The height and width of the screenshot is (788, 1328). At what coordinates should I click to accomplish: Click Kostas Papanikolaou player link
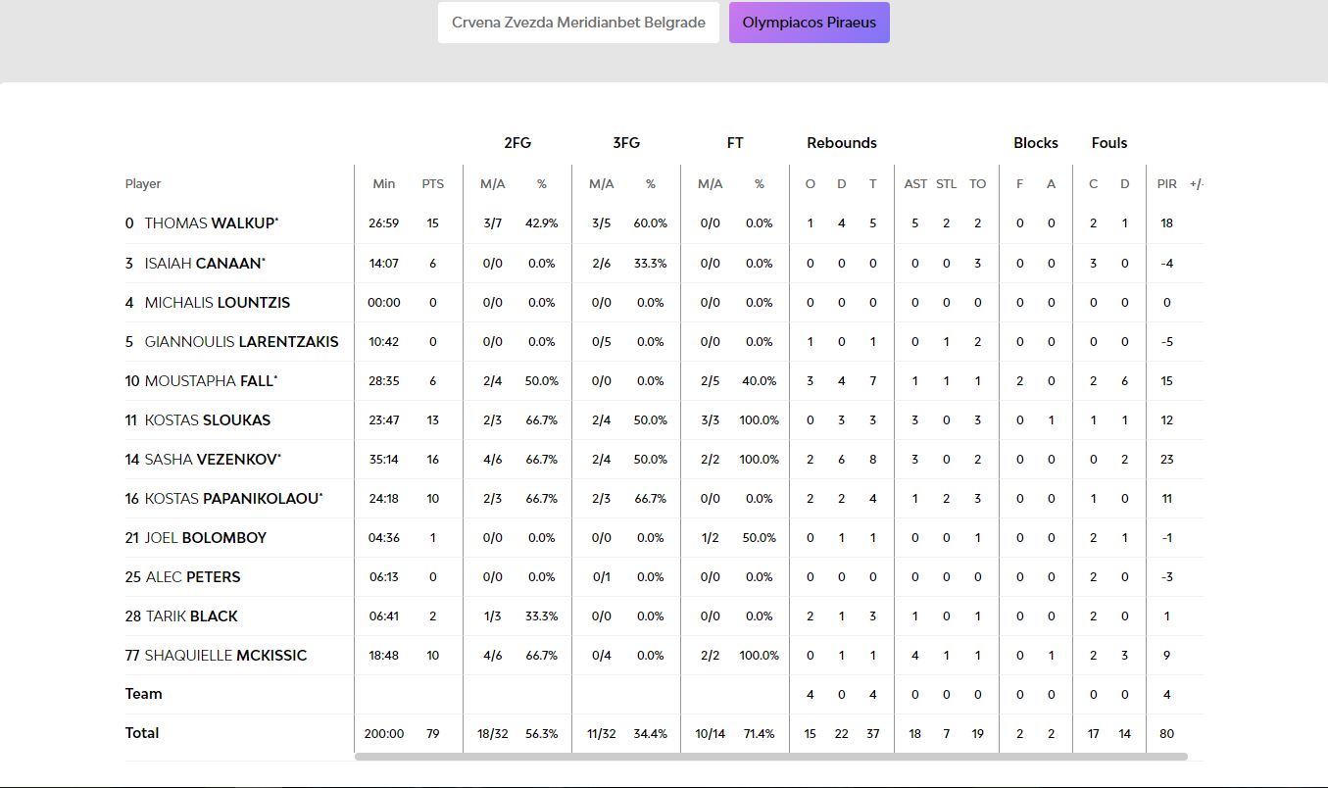pos(231,498)
